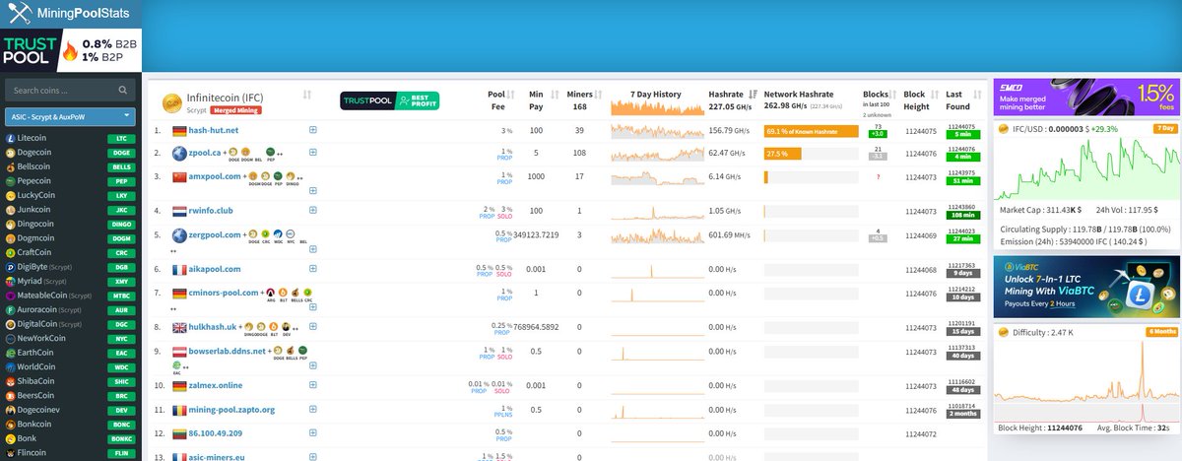Open the 1.5% fees merged mining ad
The image size is (1182, 461).
point(1085,98)
